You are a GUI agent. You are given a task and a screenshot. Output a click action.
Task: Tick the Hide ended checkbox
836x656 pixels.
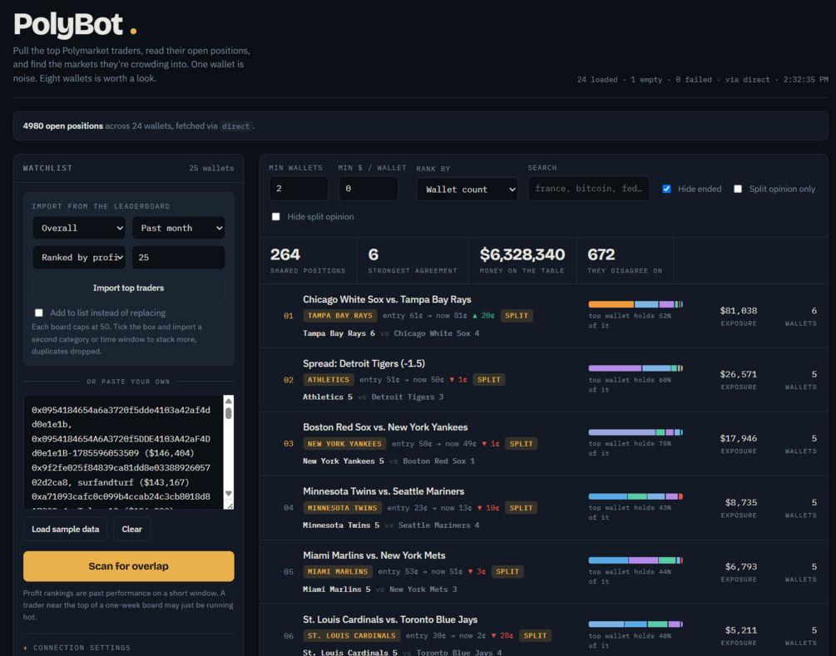tap(666, 189)
